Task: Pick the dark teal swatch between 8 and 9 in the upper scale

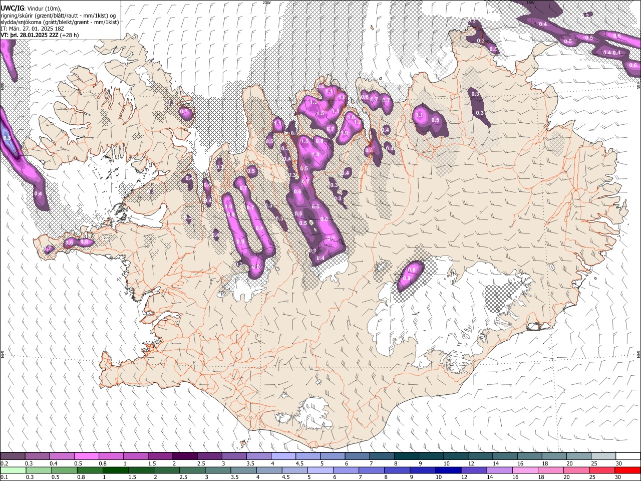Action: click(406, 456)
